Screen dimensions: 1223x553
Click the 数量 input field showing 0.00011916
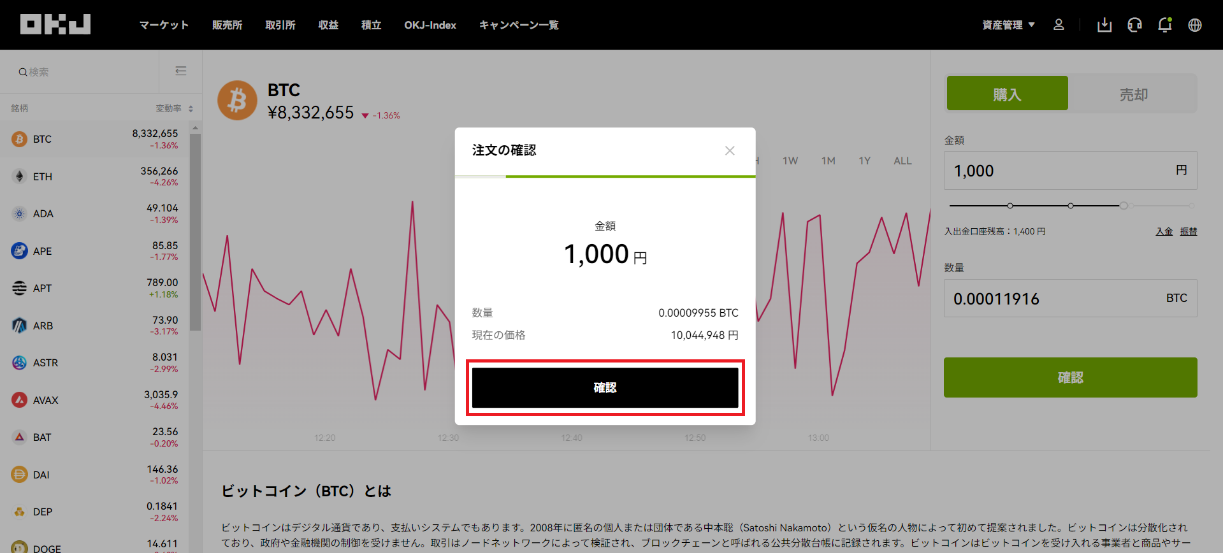(x=1070, y=298)
